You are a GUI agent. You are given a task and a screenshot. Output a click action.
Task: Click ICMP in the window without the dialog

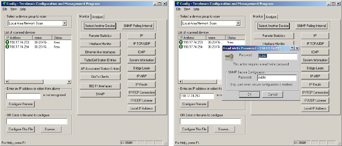(141, 52)
